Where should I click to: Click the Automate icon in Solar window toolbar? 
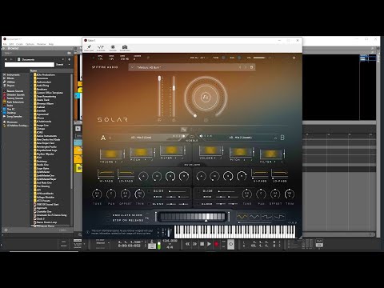pos(101,47)
